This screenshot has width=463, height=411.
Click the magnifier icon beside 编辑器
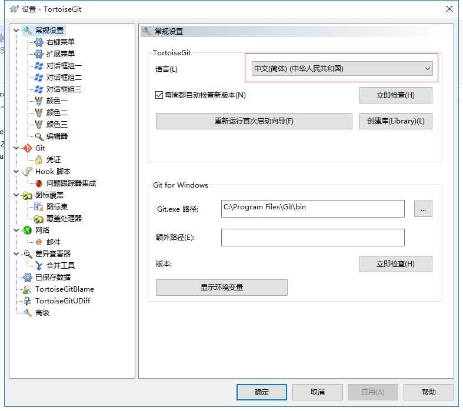pyautogui.click(x=39, y=136)
